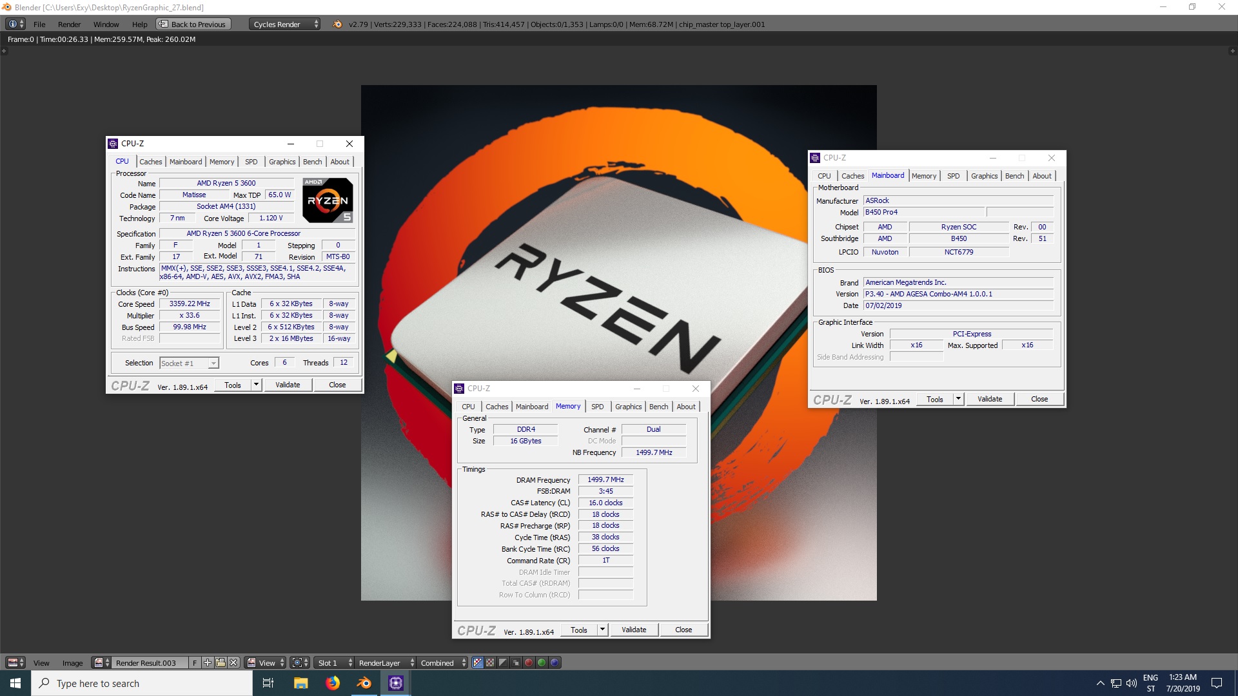Show only the Blue channel
1238x696 pixels.
555,662
